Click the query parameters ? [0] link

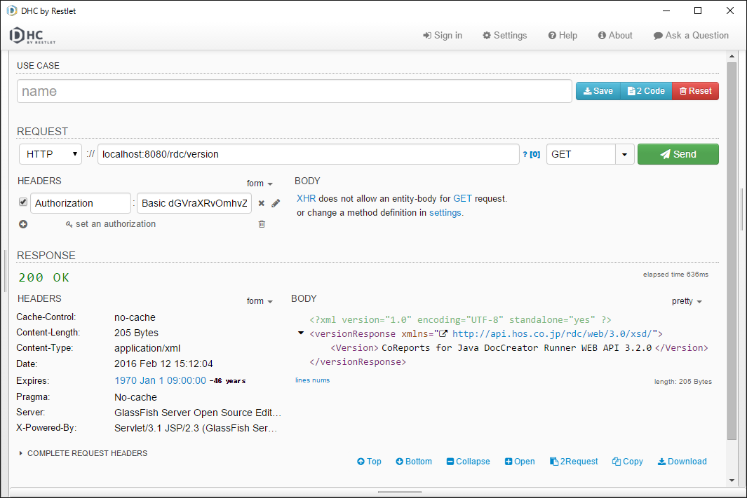click(531, 154)
